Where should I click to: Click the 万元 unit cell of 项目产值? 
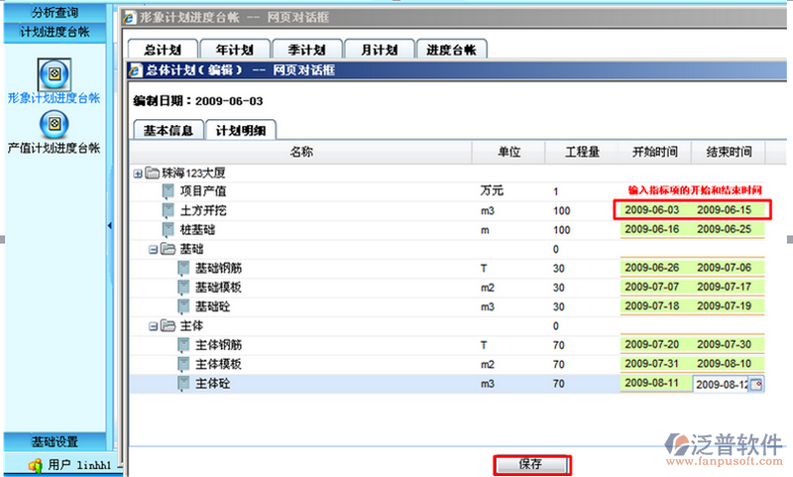(492, 190)
